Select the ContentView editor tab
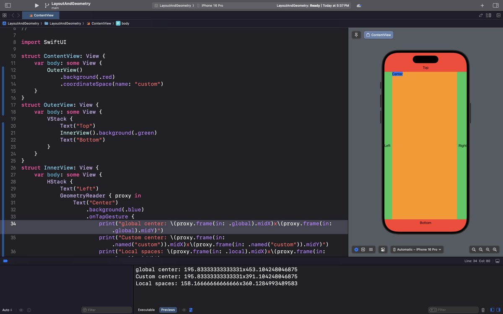This screenshot has height=314, width=503. pyautogui.click(x=41, y=15)
